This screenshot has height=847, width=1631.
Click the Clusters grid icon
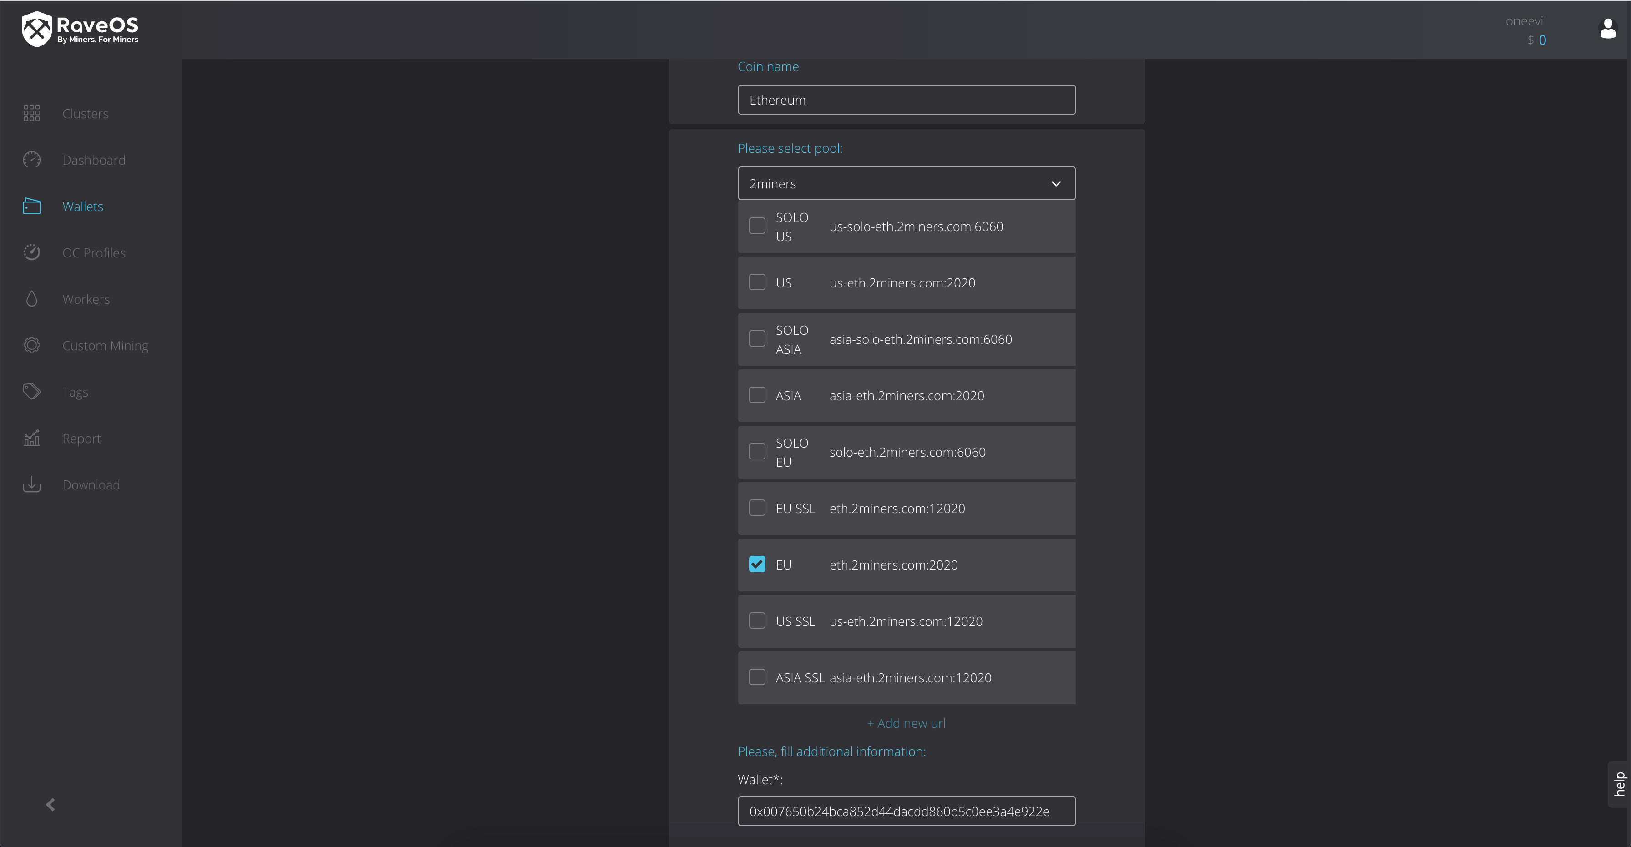click(x=32, y=113)
